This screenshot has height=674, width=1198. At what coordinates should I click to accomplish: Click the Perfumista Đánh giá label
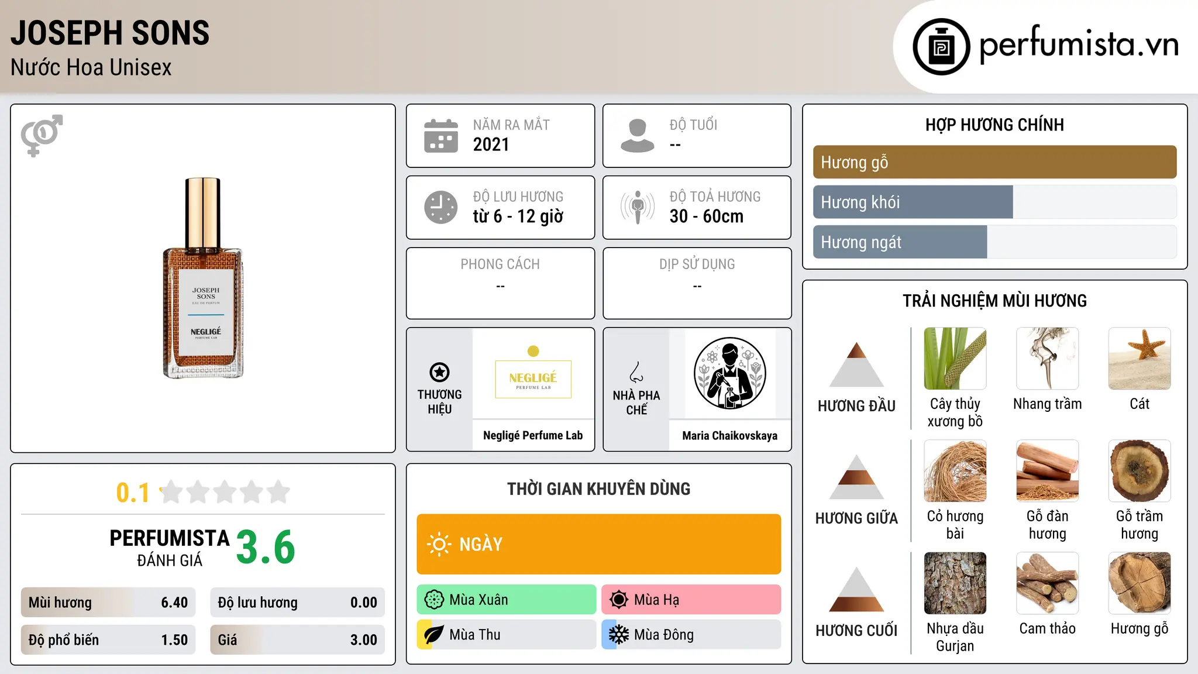tap(170, 548)
